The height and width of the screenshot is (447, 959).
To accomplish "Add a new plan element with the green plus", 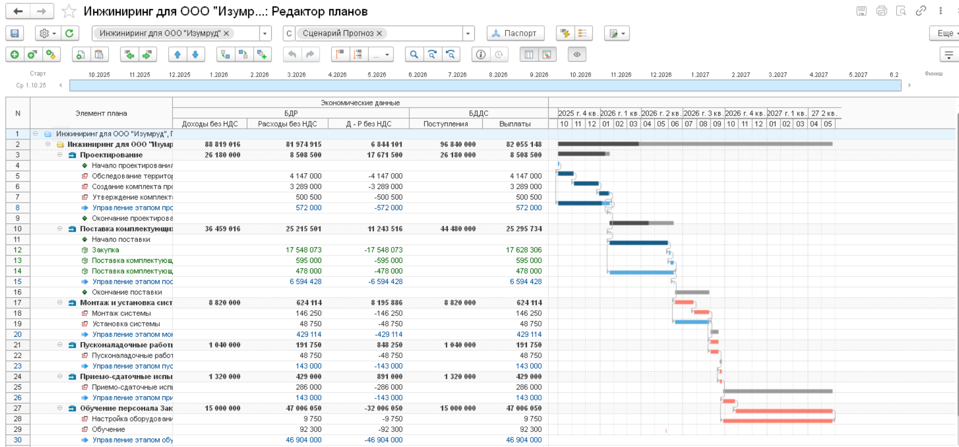I will click(x=15, y=54).
